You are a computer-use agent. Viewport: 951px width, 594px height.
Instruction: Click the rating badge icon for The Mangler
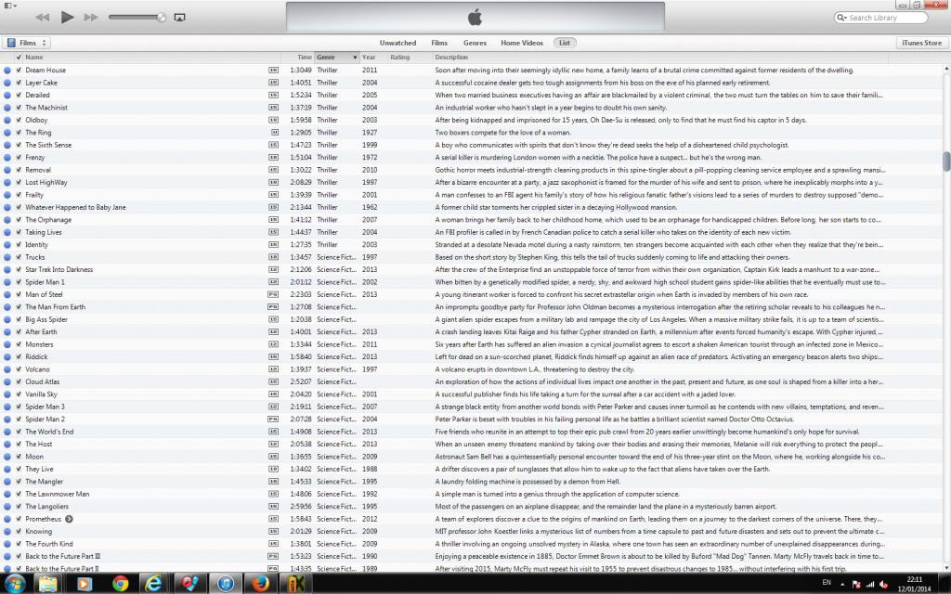coord(274,482)
